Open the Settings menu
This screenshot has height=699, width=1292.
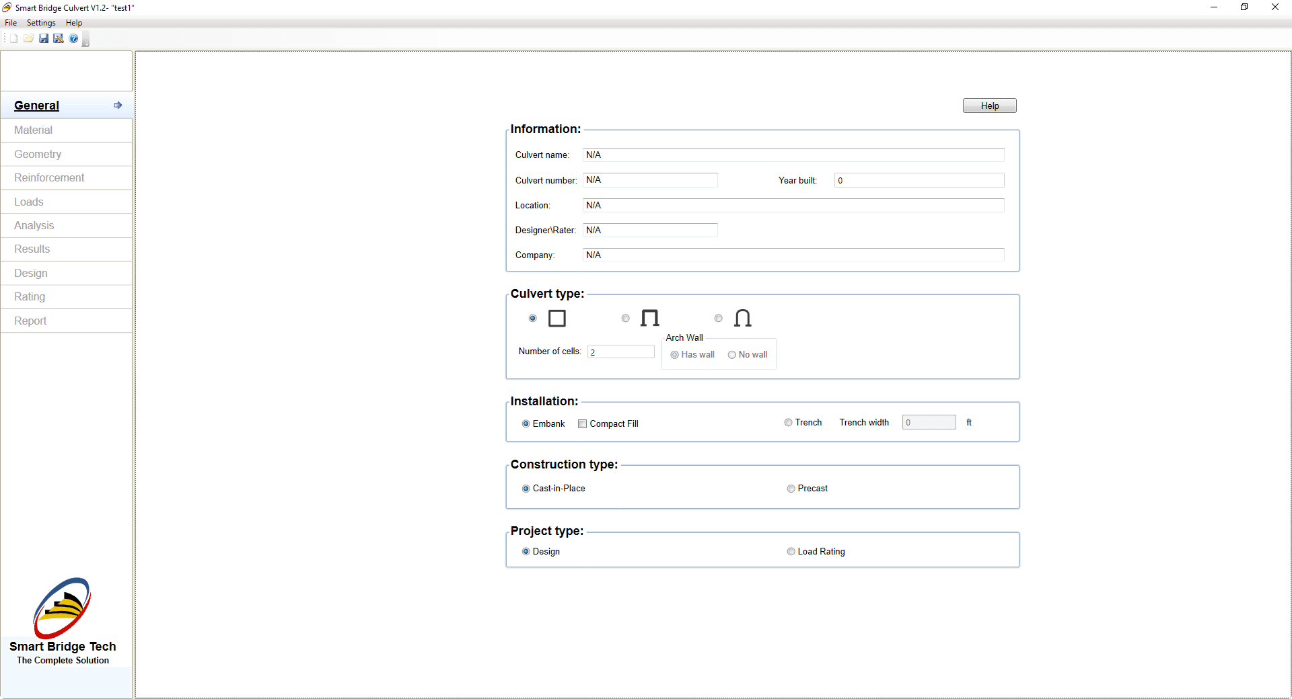(x=41, y=23)
